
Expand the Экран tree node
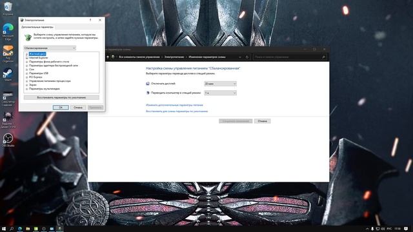(27, 85)
